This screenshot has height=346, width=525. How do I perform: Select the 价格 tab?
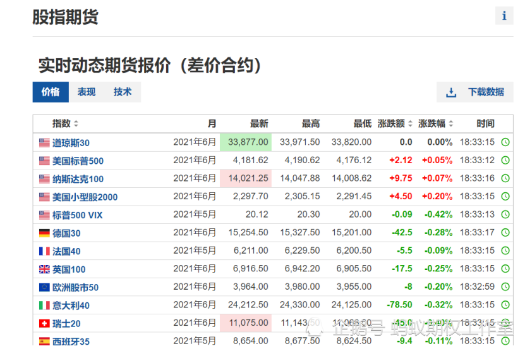coord(51,92)
